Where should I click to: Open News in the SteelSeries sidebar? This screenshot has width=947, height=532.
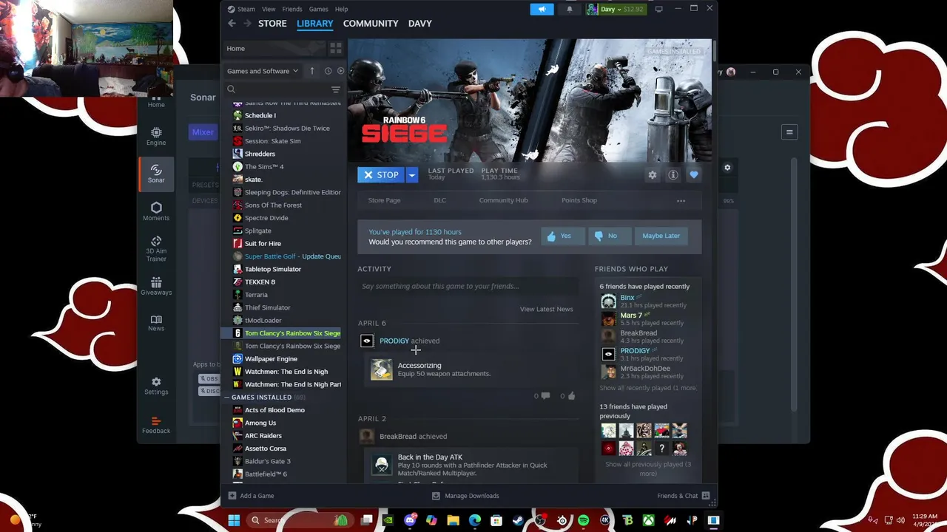pyautogui.click(x=156, y=323)
